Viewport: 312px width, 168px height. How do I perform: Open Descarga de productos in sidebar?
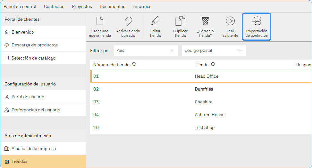click(35, 45)
